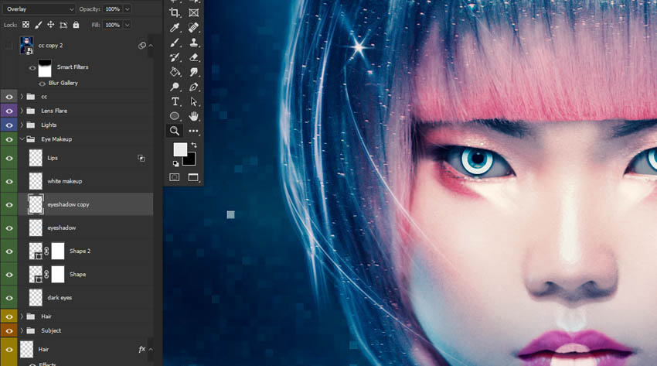Hide the eyeshadow copy layer

(x=9, y=204)
